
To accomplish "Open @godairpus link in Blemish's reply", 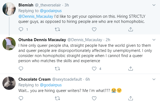I will click(x=51, y=11).
